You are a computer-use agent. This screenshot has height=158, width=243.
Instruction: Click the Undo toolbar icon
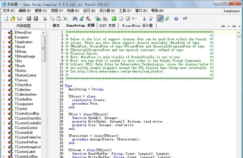pos(29,19)
